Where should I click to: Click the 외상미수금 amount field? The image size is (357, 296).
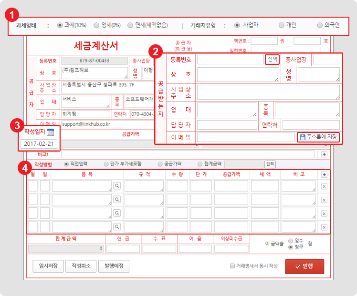pyautogui.click(x=231, y=249)
